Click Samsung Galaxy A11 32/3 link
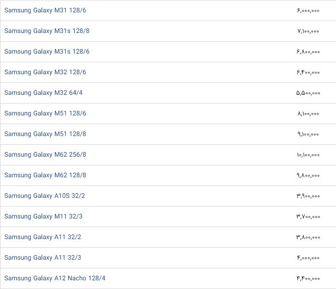This screenshot has width=336, height=289. pos(43,257)
